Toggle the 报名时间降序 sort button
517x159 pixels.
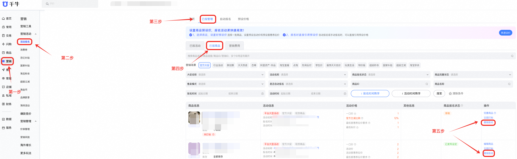coord(370,94)
